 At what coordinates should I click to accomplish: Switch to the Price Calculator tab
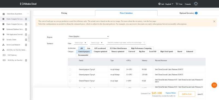[x=126, y=13]
